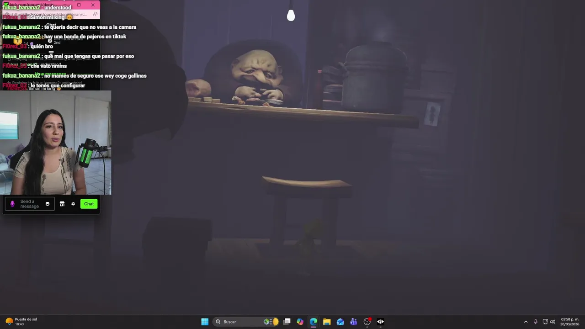The height and width of the screenshot is (329, 585).
Task: Click 'New messages' banner in chat popup
Action: pos(50,74)
